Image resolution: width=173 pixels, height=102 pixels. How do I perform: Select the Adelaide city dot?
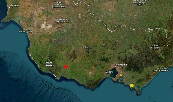10,7
